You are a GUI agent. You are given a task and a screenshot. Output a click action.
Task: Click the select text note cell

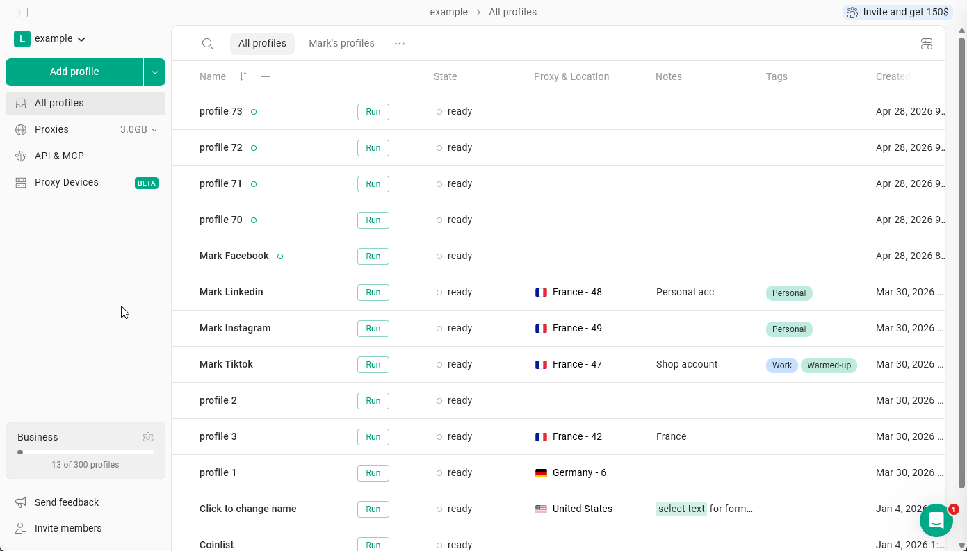click(x=705, y=509)
